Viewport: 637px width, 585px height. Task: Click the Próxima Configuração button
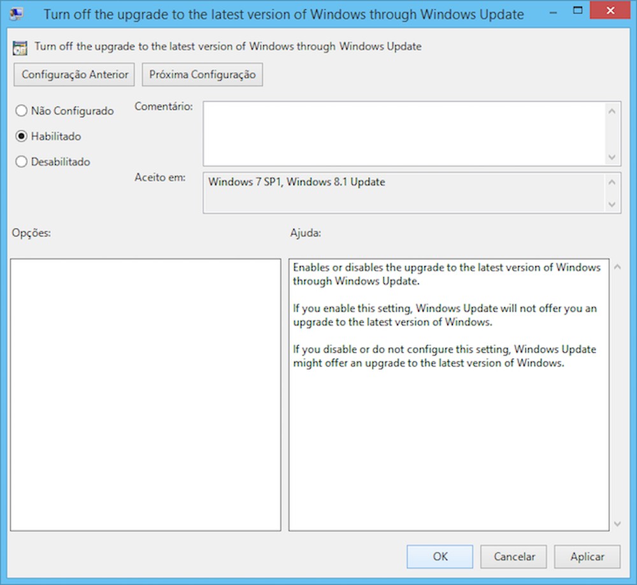(202, 75)
